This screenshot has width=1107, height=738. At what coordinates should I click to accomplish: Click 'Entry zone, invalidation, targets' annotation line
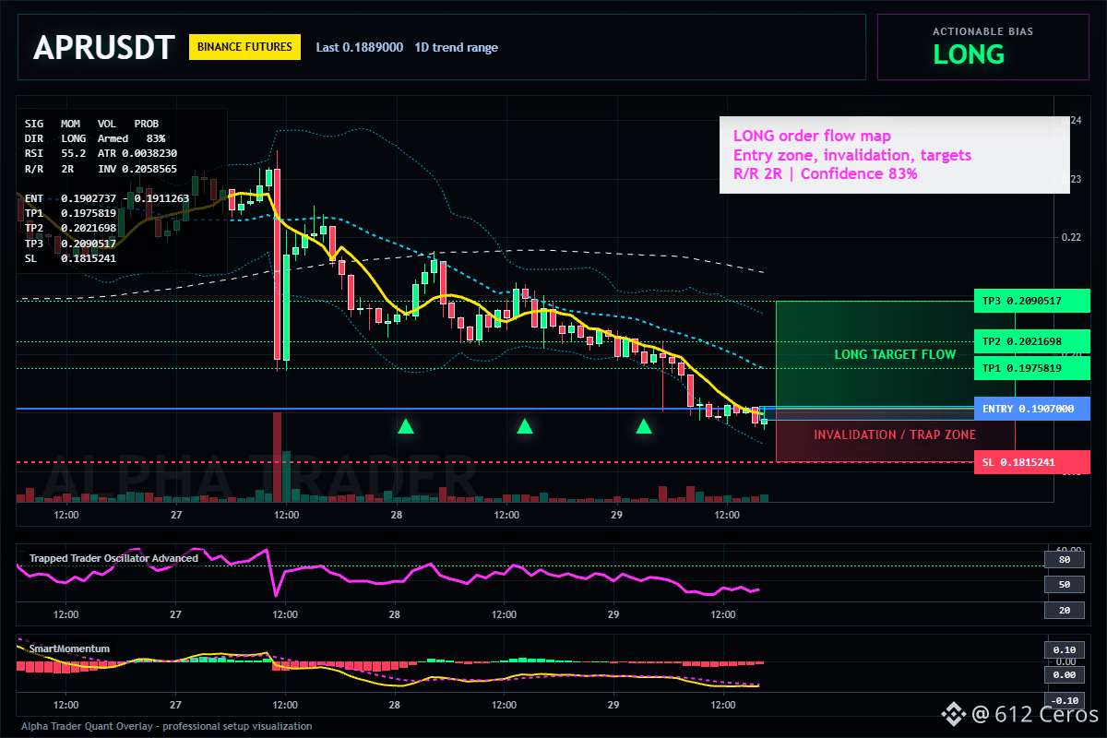852,155
